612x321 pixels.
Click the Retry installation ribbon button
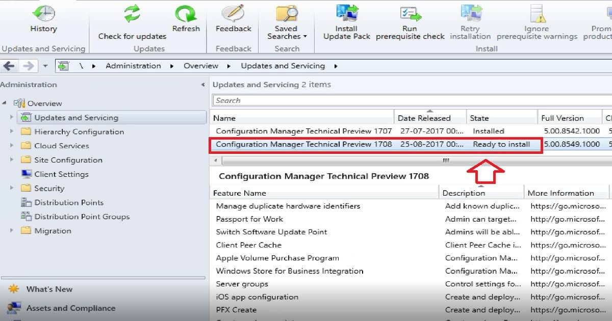click(470, 23)
